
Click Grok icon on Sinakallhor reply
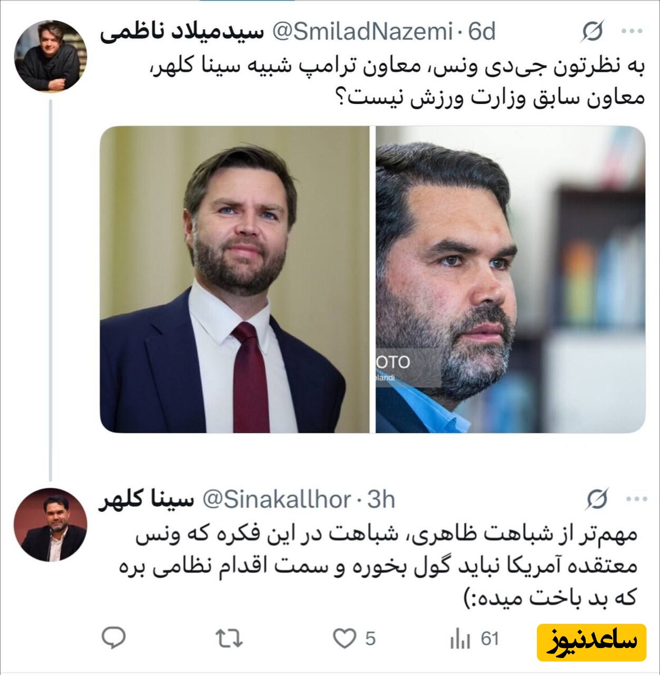coord(597,499)
